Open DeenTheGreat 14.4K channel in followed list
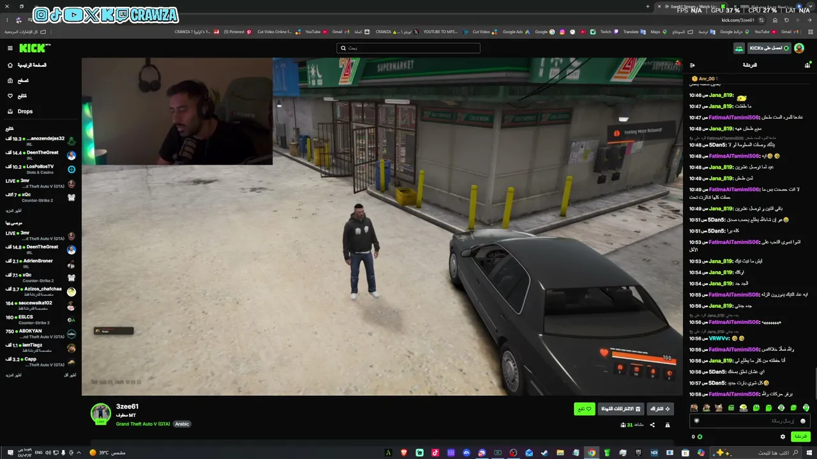This screenshot has width=817, height=459. click(x=40, y=155)
